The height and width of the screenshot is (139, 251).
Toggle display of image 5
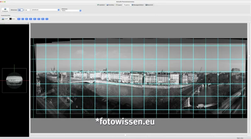39,19
